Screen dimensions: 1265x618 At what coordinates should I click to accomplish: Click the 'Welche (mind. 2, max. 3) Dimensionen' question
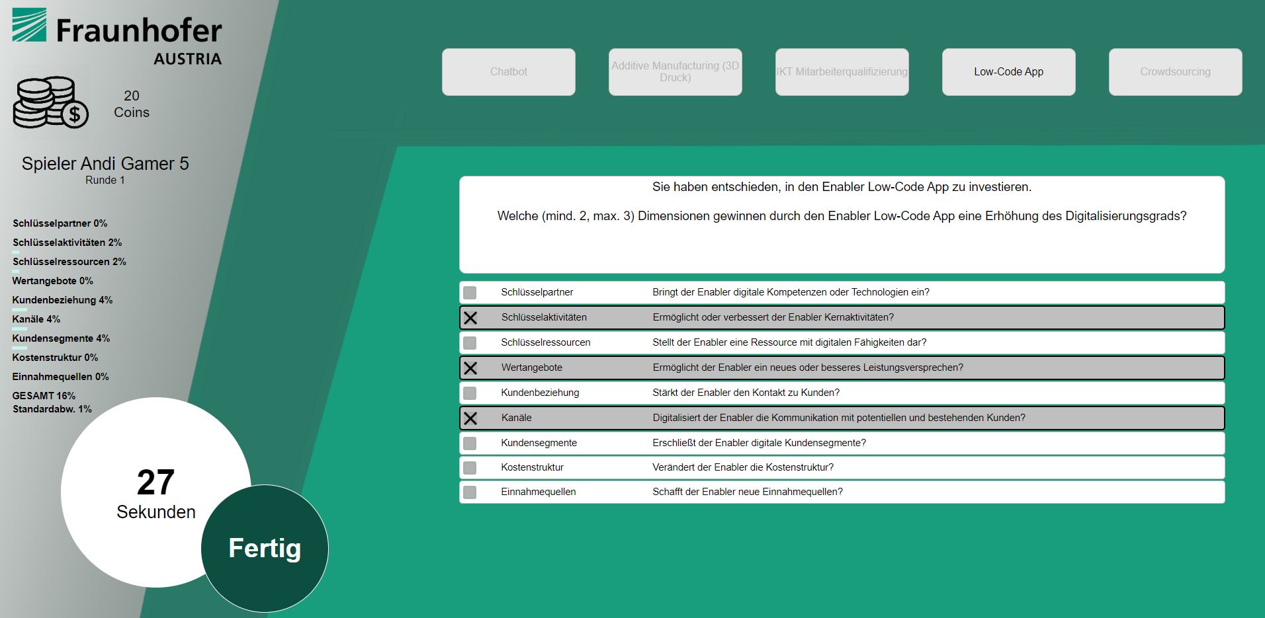pos(842,216)
